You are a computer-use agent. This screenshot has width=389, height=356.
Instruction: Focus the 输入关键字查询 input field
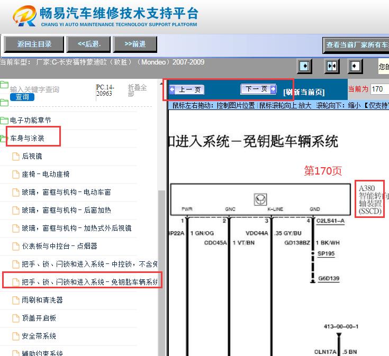click(x=34, y=89)
